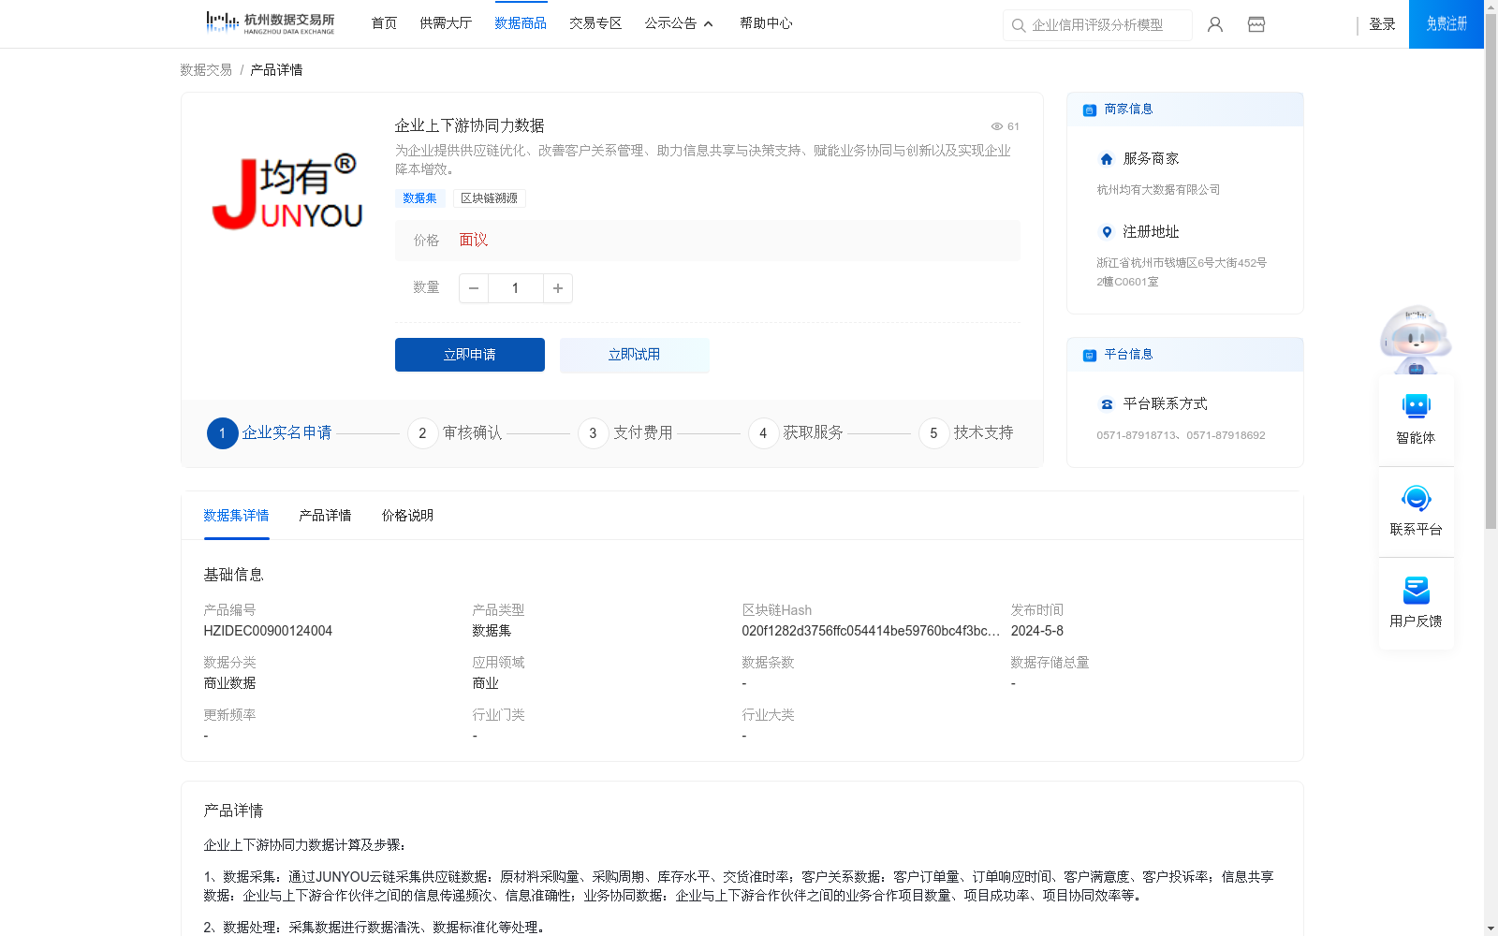Click product number HZIDEC00900124004
Screen dimensions: 1498x936
point(268,631)
